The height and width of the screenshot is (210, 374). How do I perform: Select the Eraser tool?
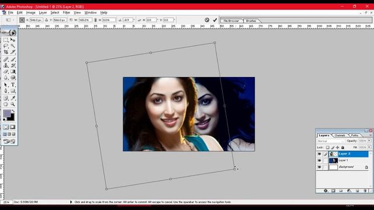click(x=6, y=71)
